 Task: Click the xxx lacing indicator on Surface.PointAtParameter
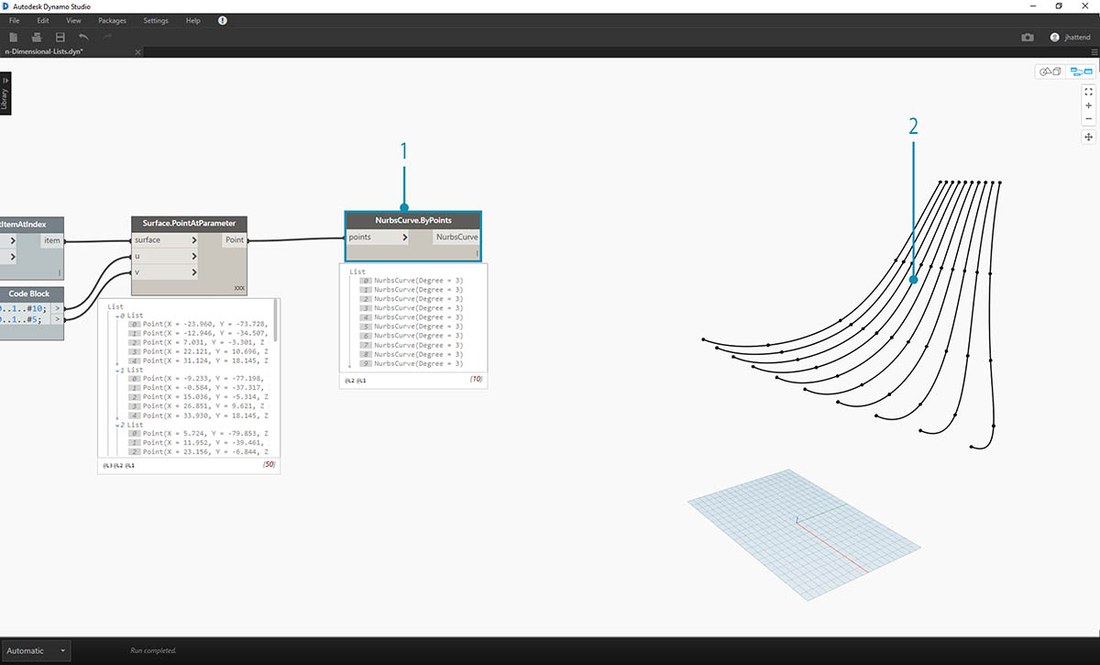[x=239, y=288]
